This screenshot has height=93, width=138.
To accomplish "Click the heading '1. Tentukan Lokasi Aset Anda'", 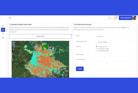I will (x=20, y=24).
